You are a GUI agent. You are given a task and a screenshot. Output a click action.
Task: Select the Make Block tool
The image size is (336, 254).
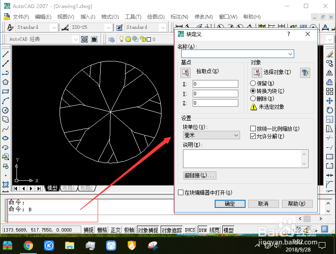(x=5, y=166)
